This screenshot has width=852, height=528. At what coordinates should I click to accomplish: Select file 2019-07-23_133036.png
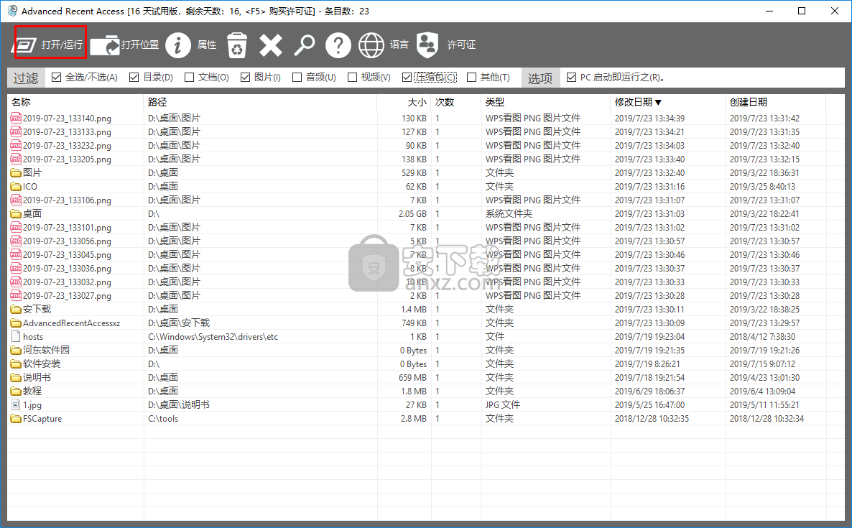(x=67, y=269)
